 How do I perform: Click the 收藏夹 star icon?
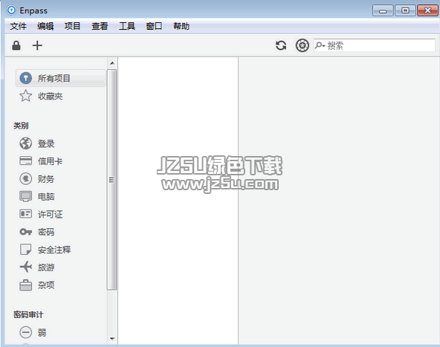(25, 96)
